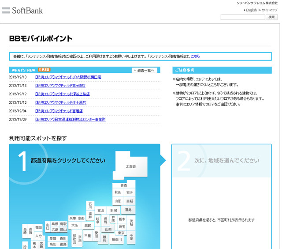Select 愛媛 prefecture tile
Screen dimensions: 282x249
pos(53,238)
